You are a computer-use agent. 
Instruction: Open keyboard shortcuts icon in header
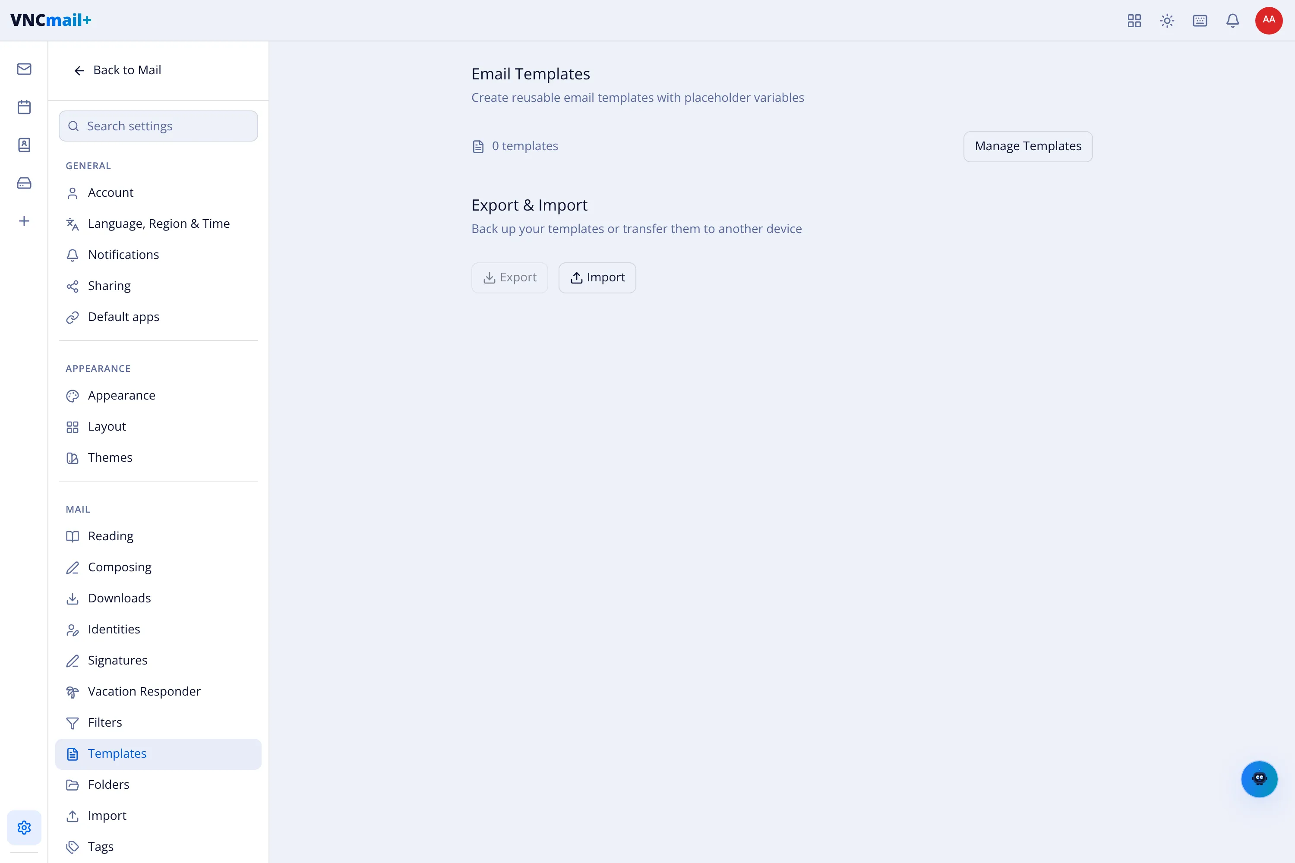[x=1200, y=21]
